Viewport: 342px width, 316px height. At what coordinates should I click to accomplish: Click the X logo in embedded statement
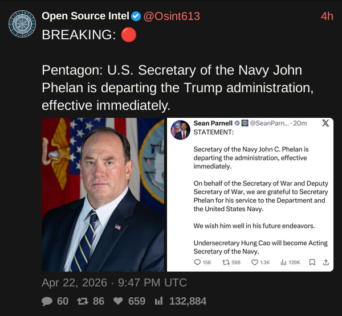[x=325, y=124]
